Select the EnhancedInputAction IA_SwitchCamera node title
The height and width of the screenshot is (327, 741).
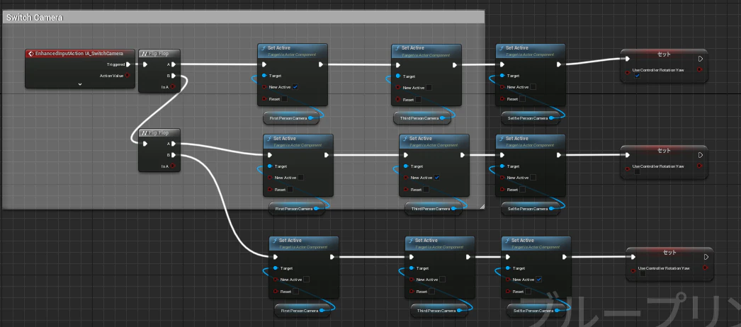point(79,54)
